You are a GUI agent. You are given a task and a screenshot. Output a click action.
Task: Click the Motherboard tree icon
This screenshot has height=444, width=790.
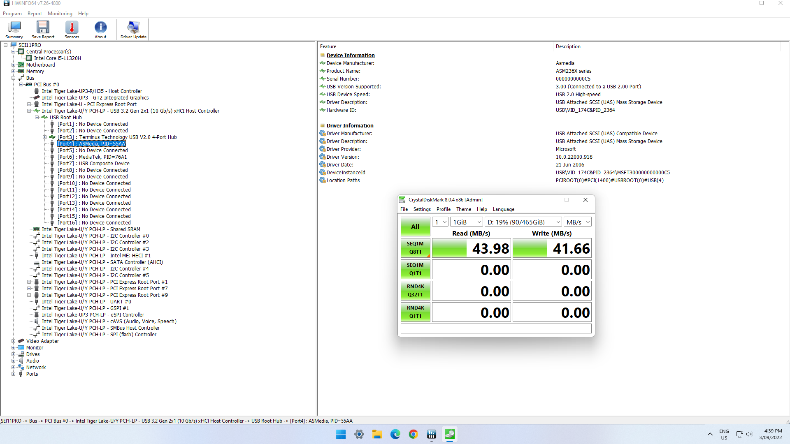point(21,65)
